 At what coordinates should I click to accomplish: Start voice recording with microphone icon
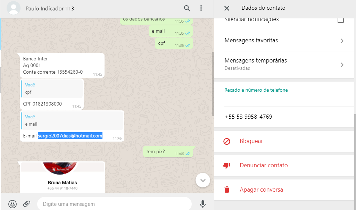[x=203, y=204]
